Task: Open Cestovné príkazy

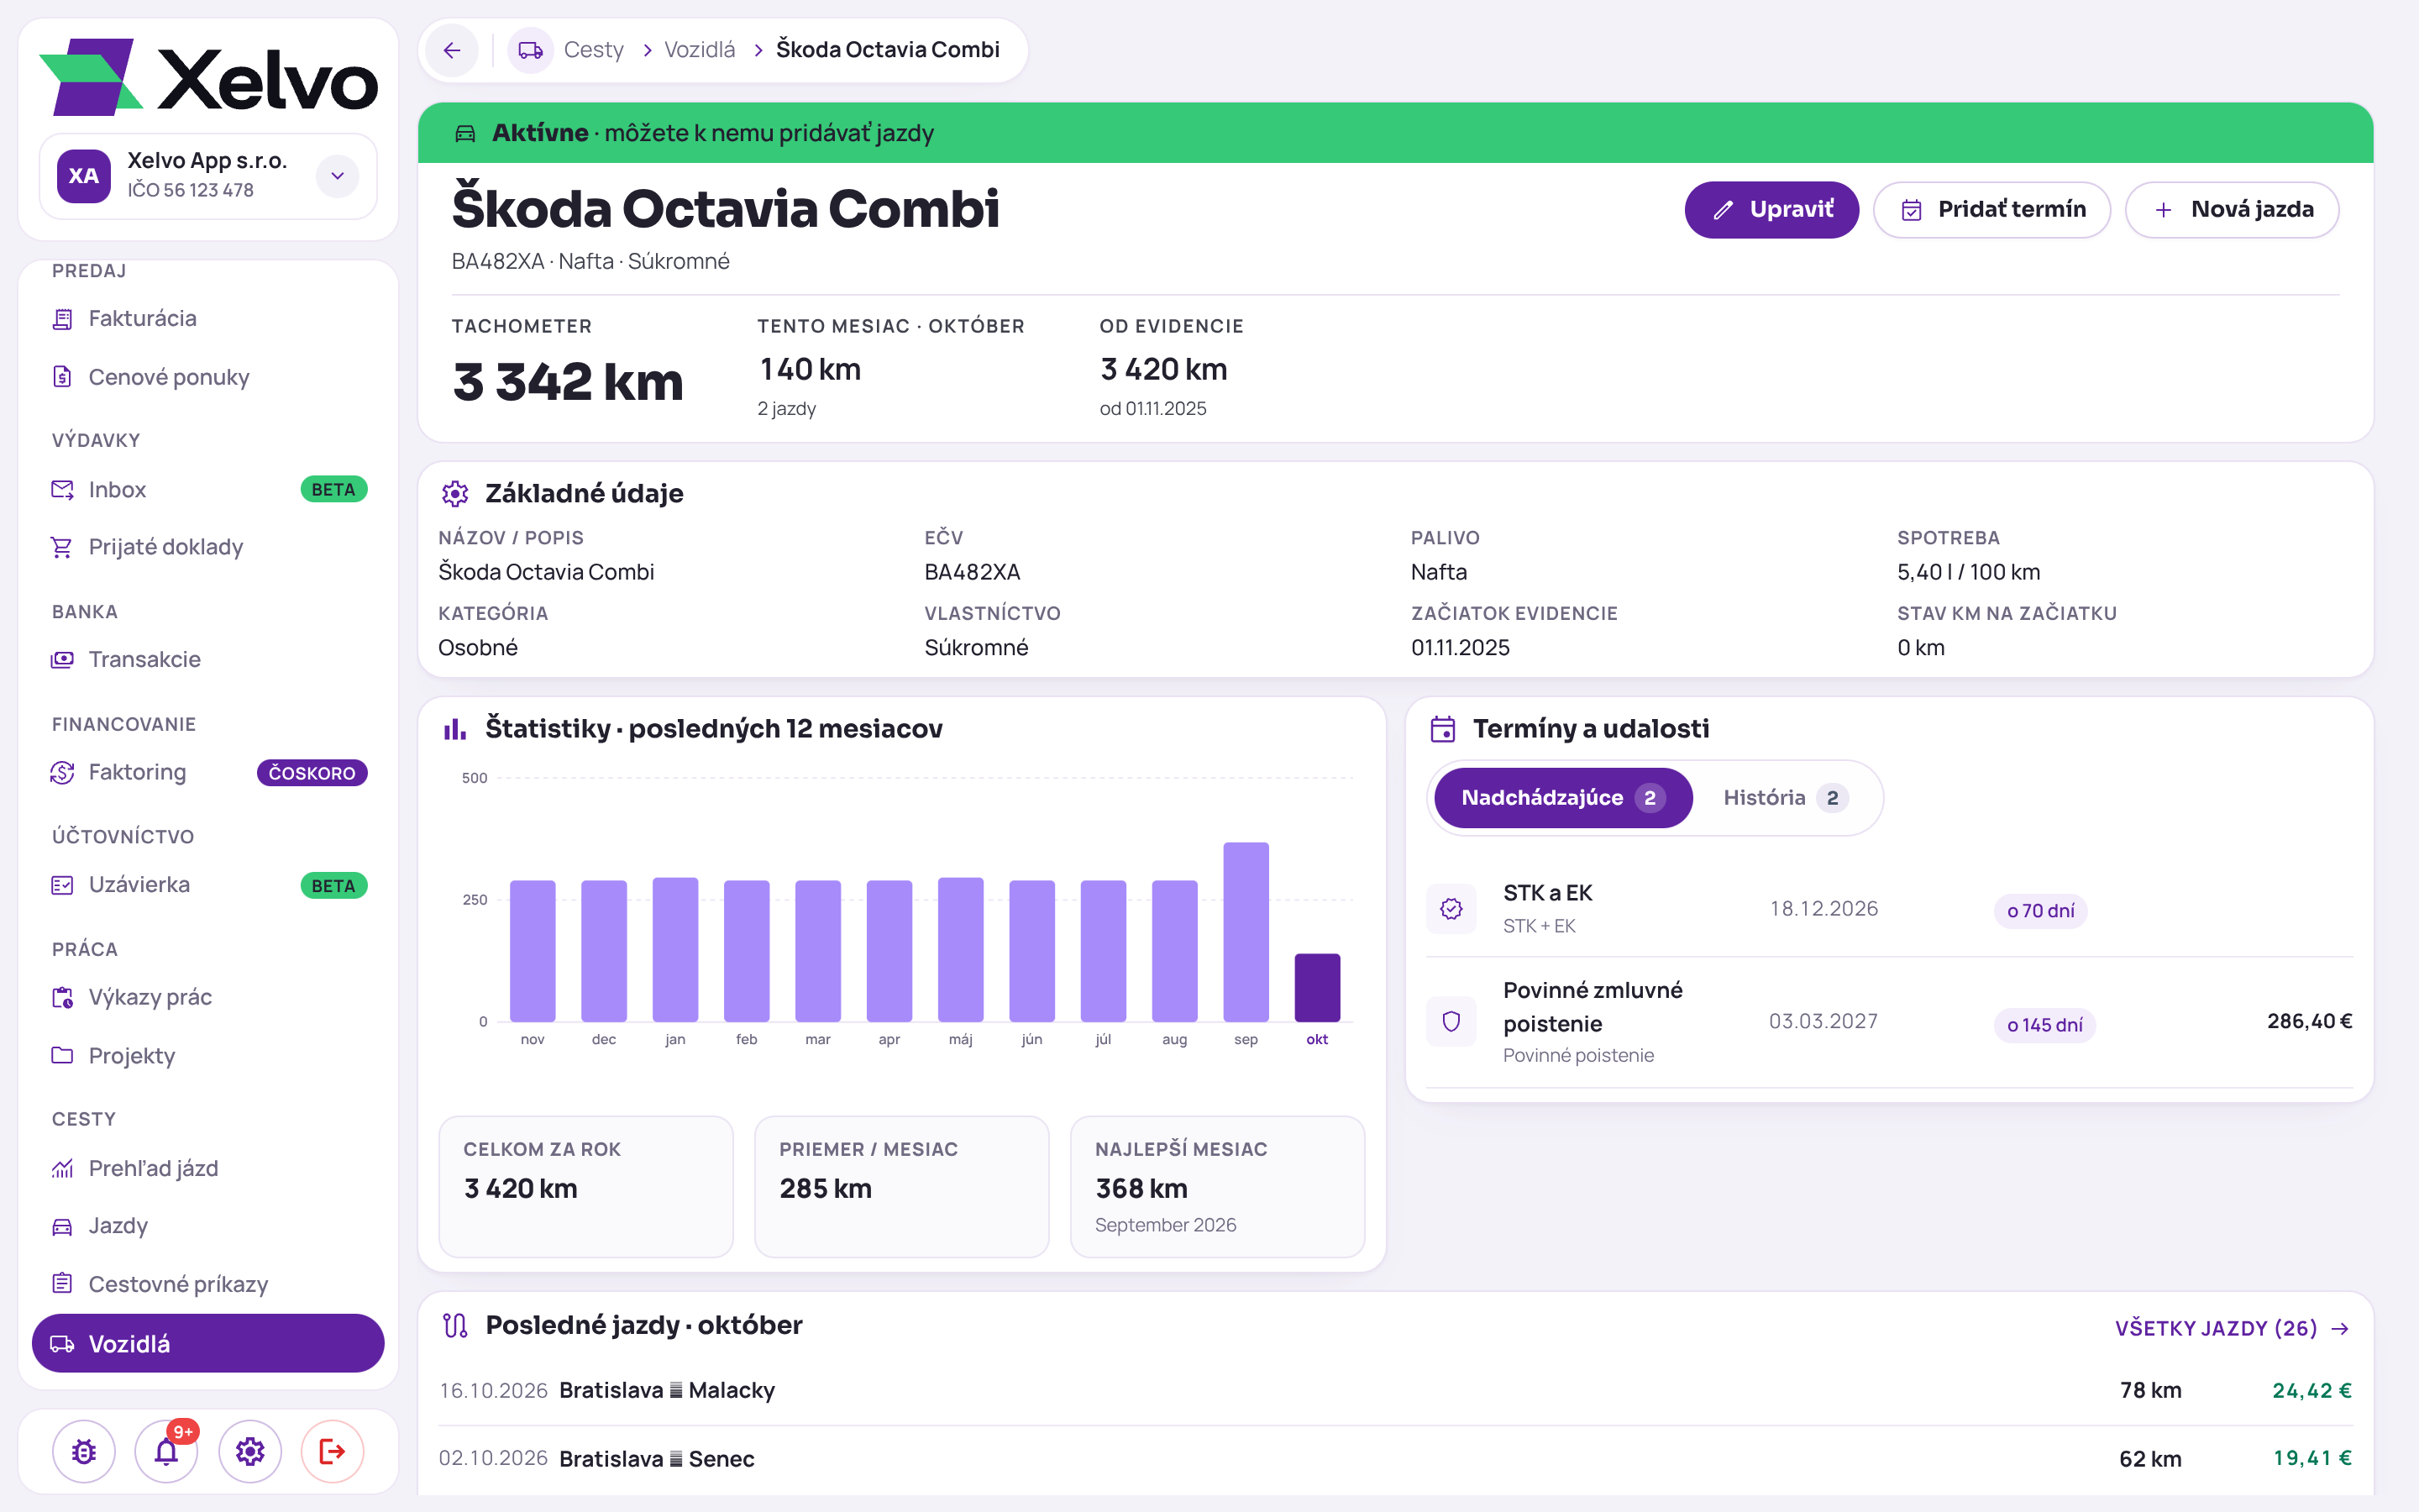Action: tap(208, 1284)
